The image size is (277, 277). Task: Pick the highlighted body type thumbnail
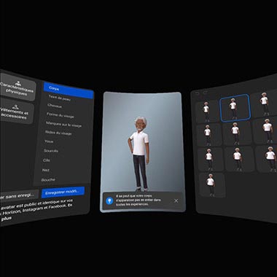(x=235, y=107)
